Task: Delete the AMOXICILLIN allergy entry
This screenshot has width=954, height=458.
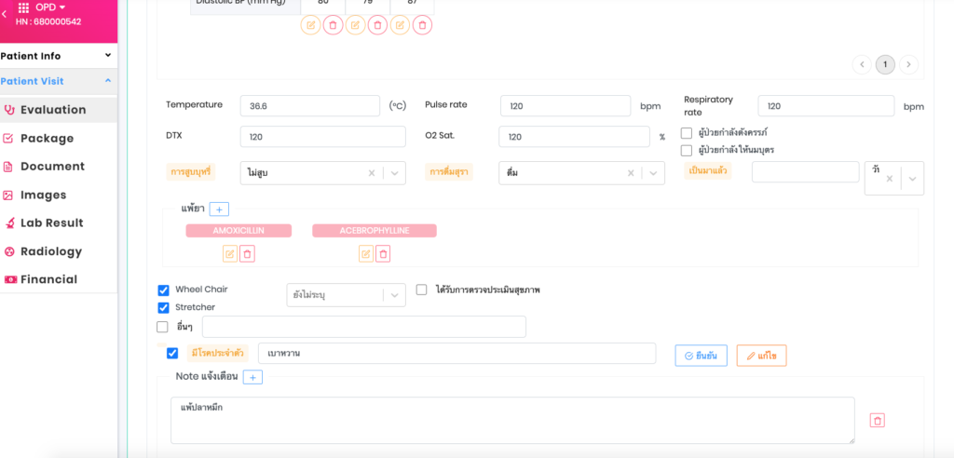Action: point(247,253)
